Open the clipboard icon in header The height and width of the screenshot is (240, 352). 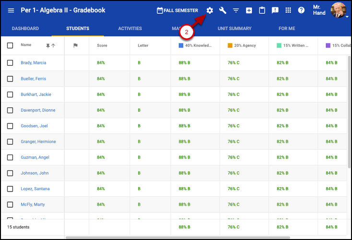262,11
